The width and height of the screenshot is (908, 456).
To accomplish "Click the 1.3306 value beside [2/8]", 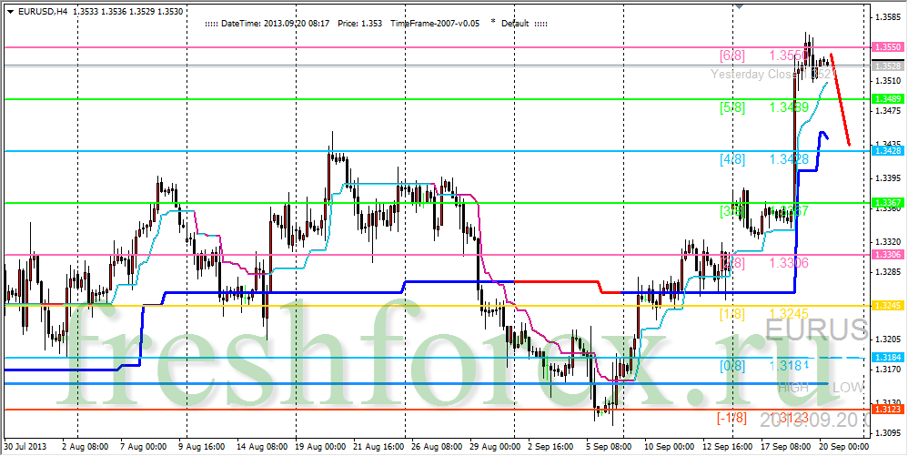I will (x=789, y=263).
